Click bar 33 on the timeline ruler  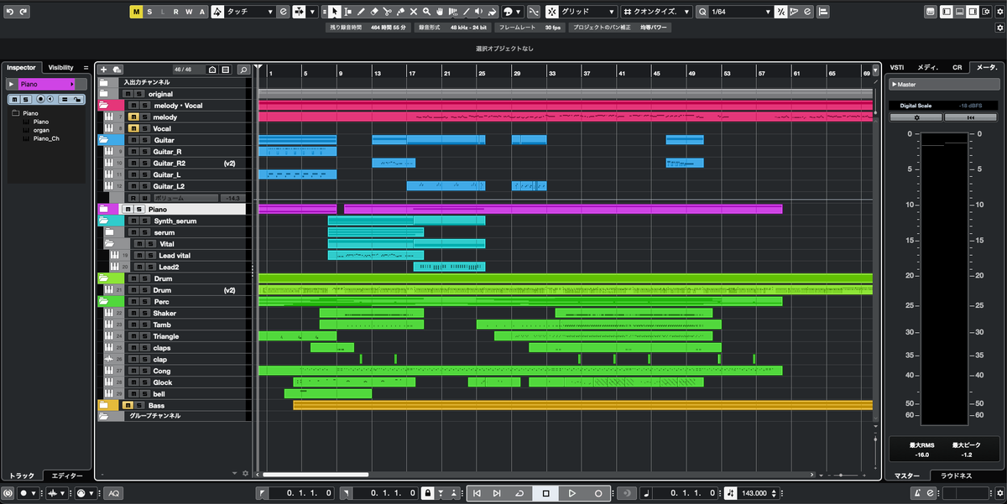(552, 74)
